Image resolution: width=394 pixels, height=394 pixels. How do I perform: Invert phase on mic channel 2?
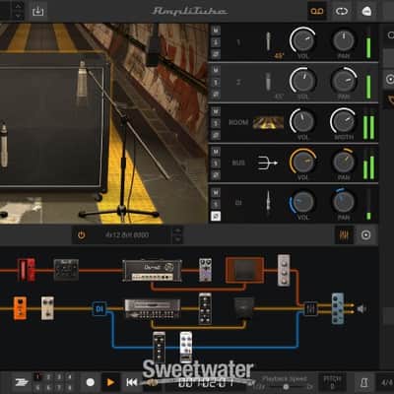coord(216,95)
